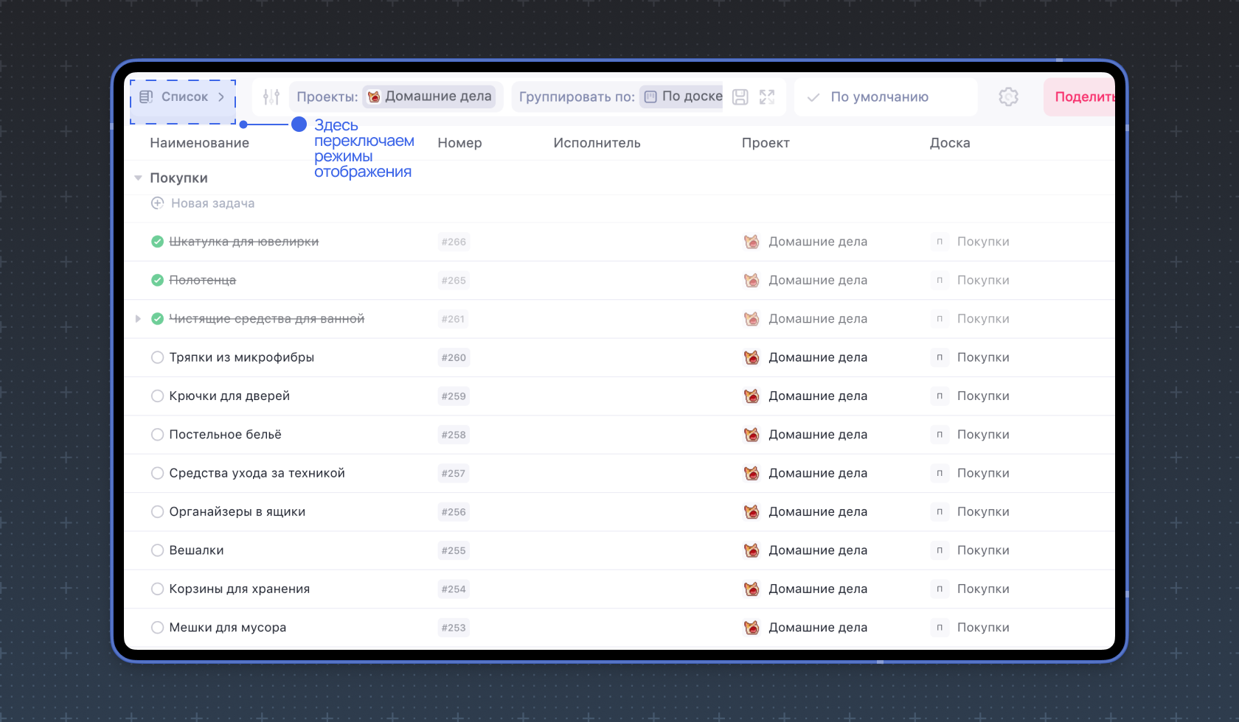Mark Тряпки из микрофибры as done
The width and height of the screenshot is (1239, 722).
[157, 357]
